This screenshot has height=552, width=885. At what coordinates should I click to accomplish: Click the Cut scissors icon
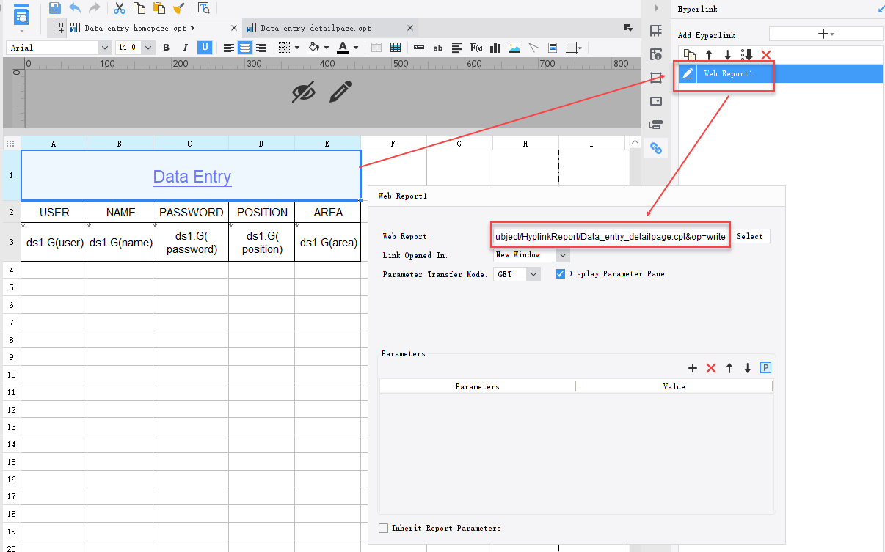[x=120, y=8]
